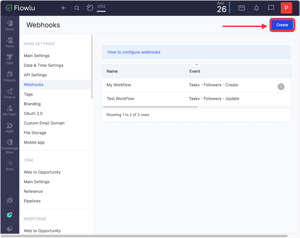This screenshot has height=238, width=300.
Task: Click the red P profile avatar
Action: [x=286, y=8]
